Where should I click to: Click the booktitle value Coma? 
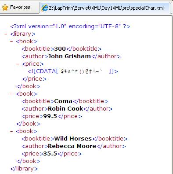point(63,101)
